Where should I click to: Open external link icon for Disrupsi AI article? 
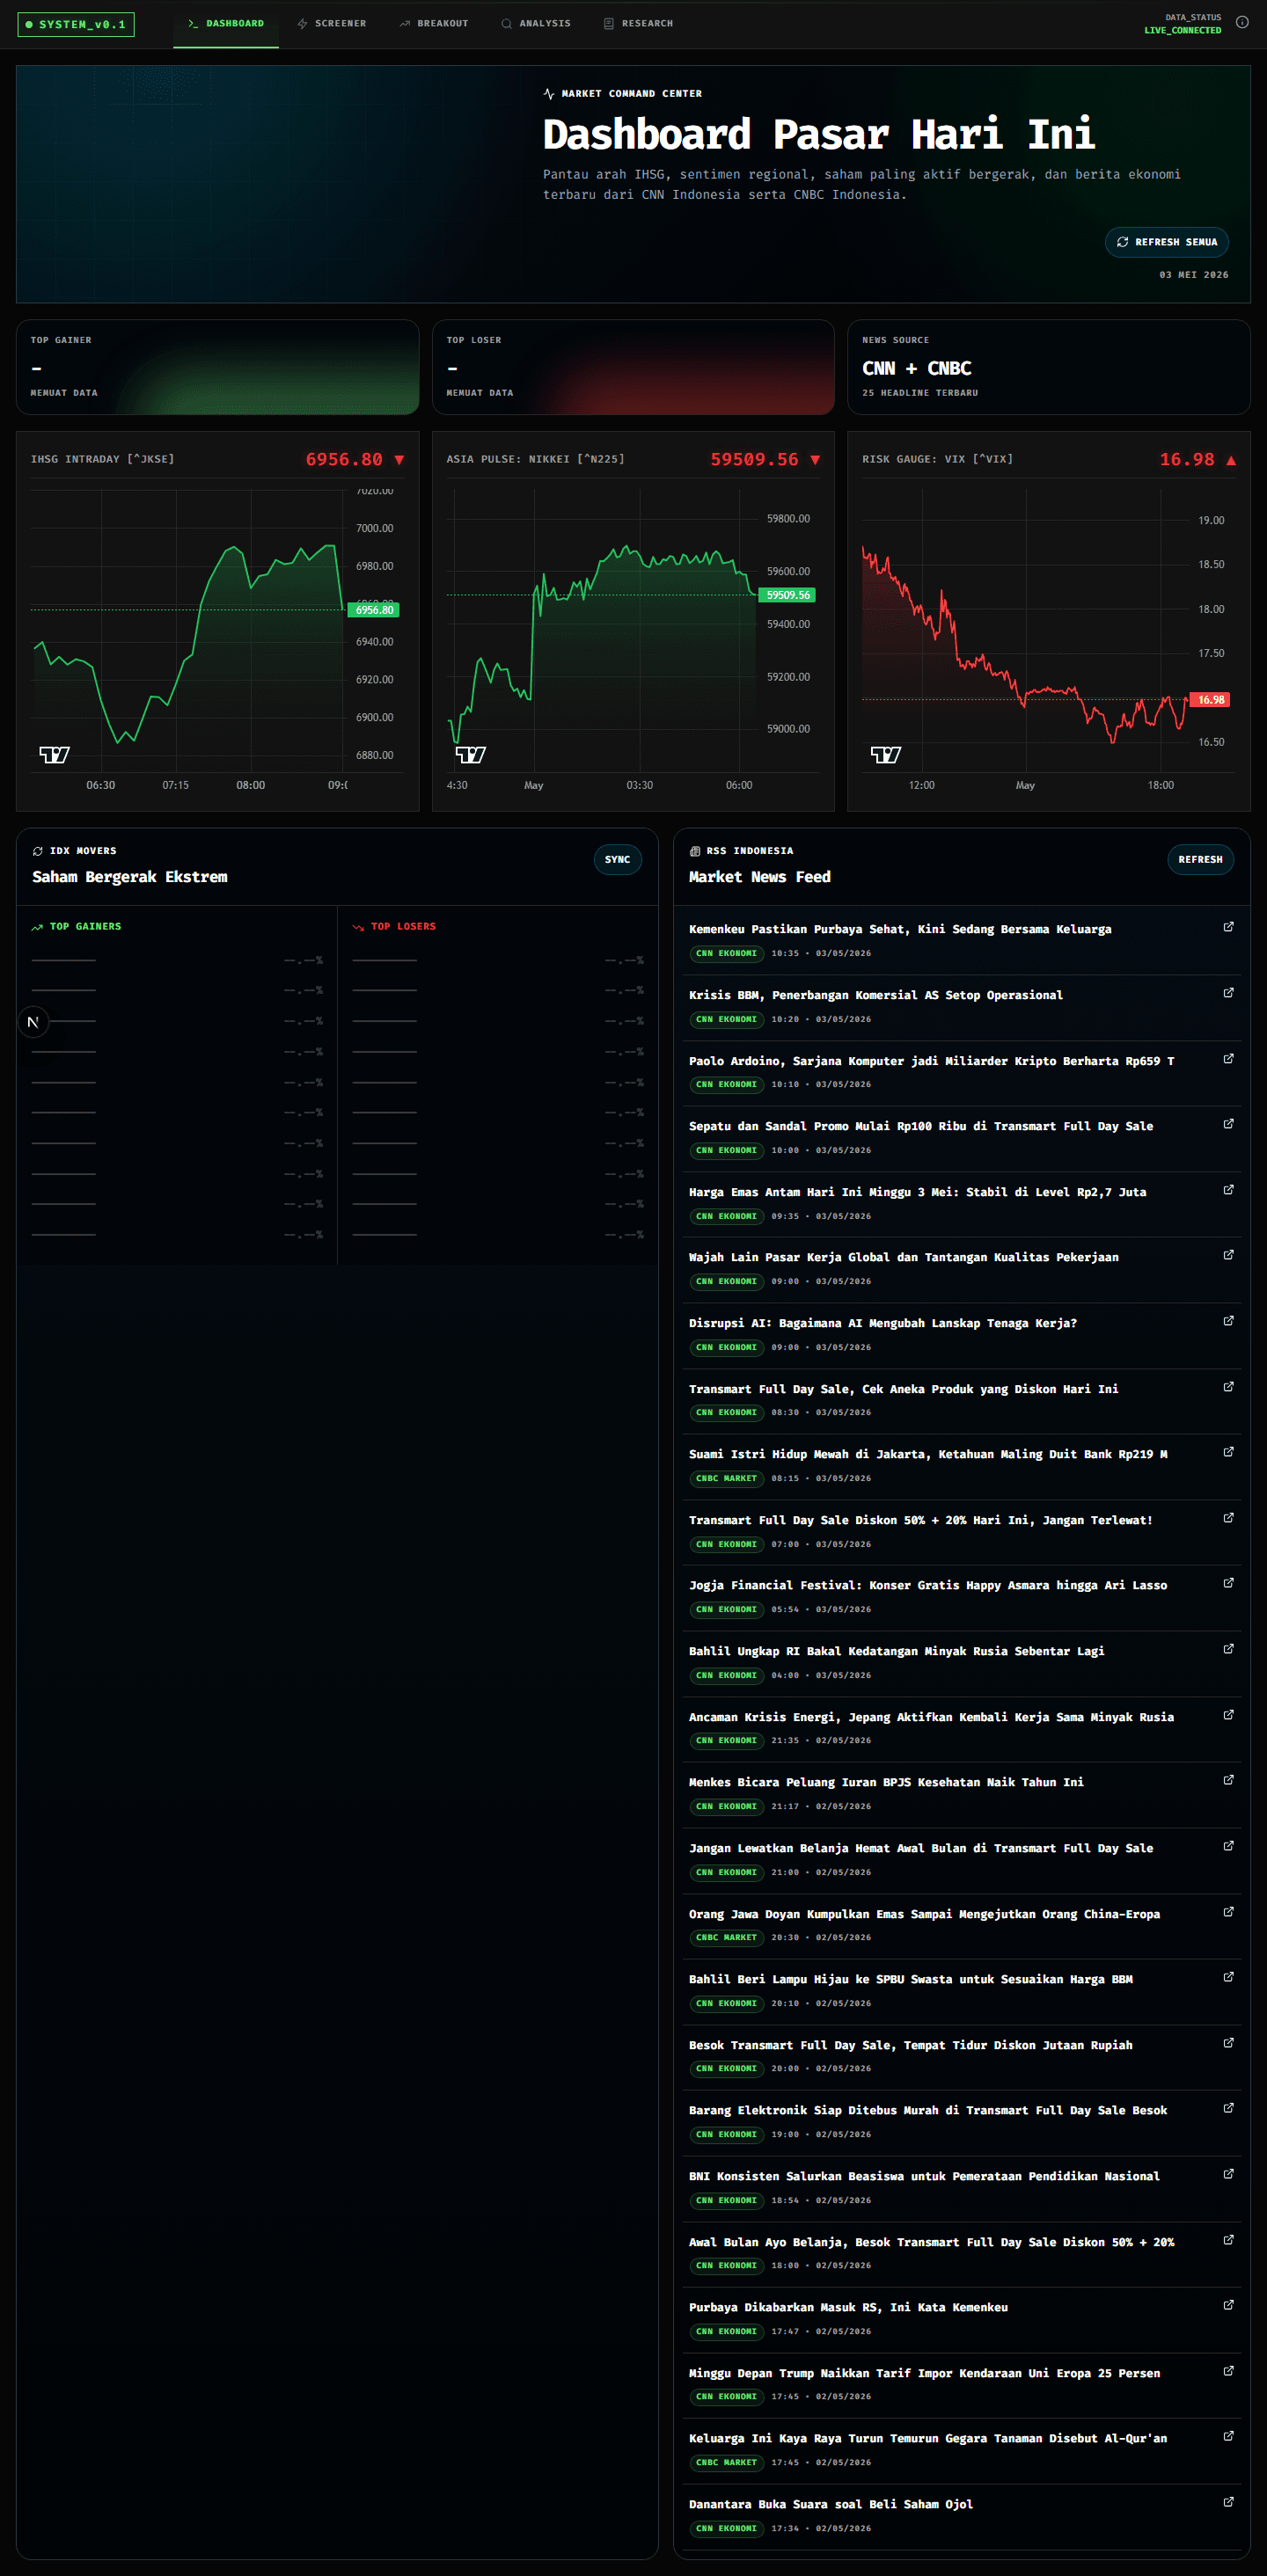tap(1228, 1321)
